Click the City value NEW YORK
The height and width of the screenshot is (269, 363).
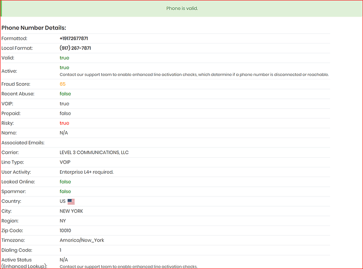[71, 211]
